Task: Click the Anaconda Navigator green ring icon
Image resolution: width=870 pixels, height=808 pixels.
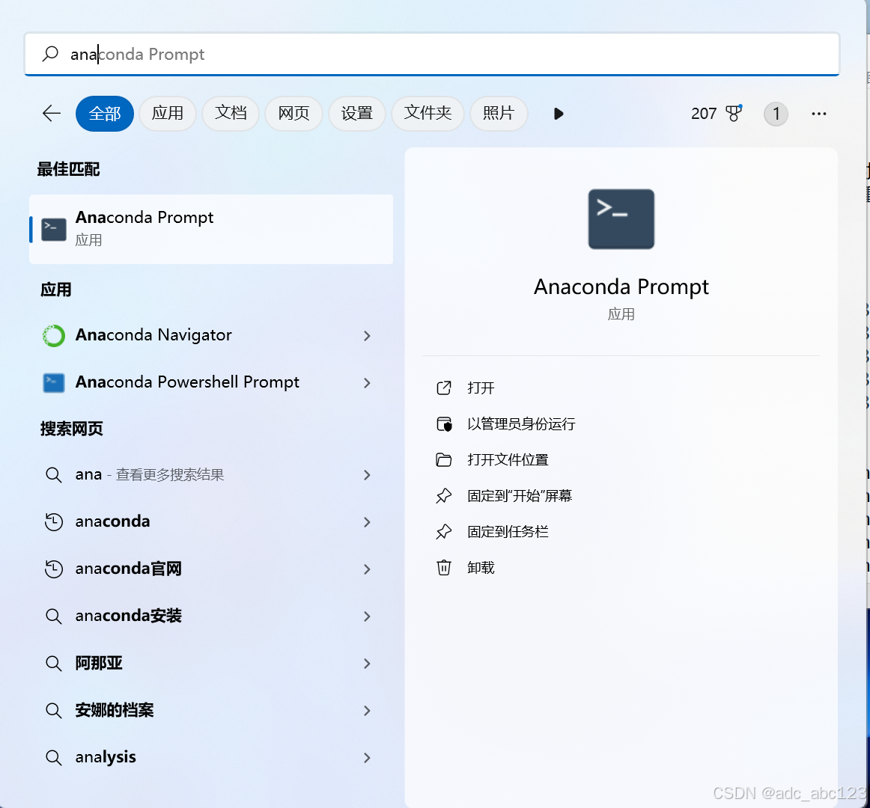Action: click(x=54, y=335)
